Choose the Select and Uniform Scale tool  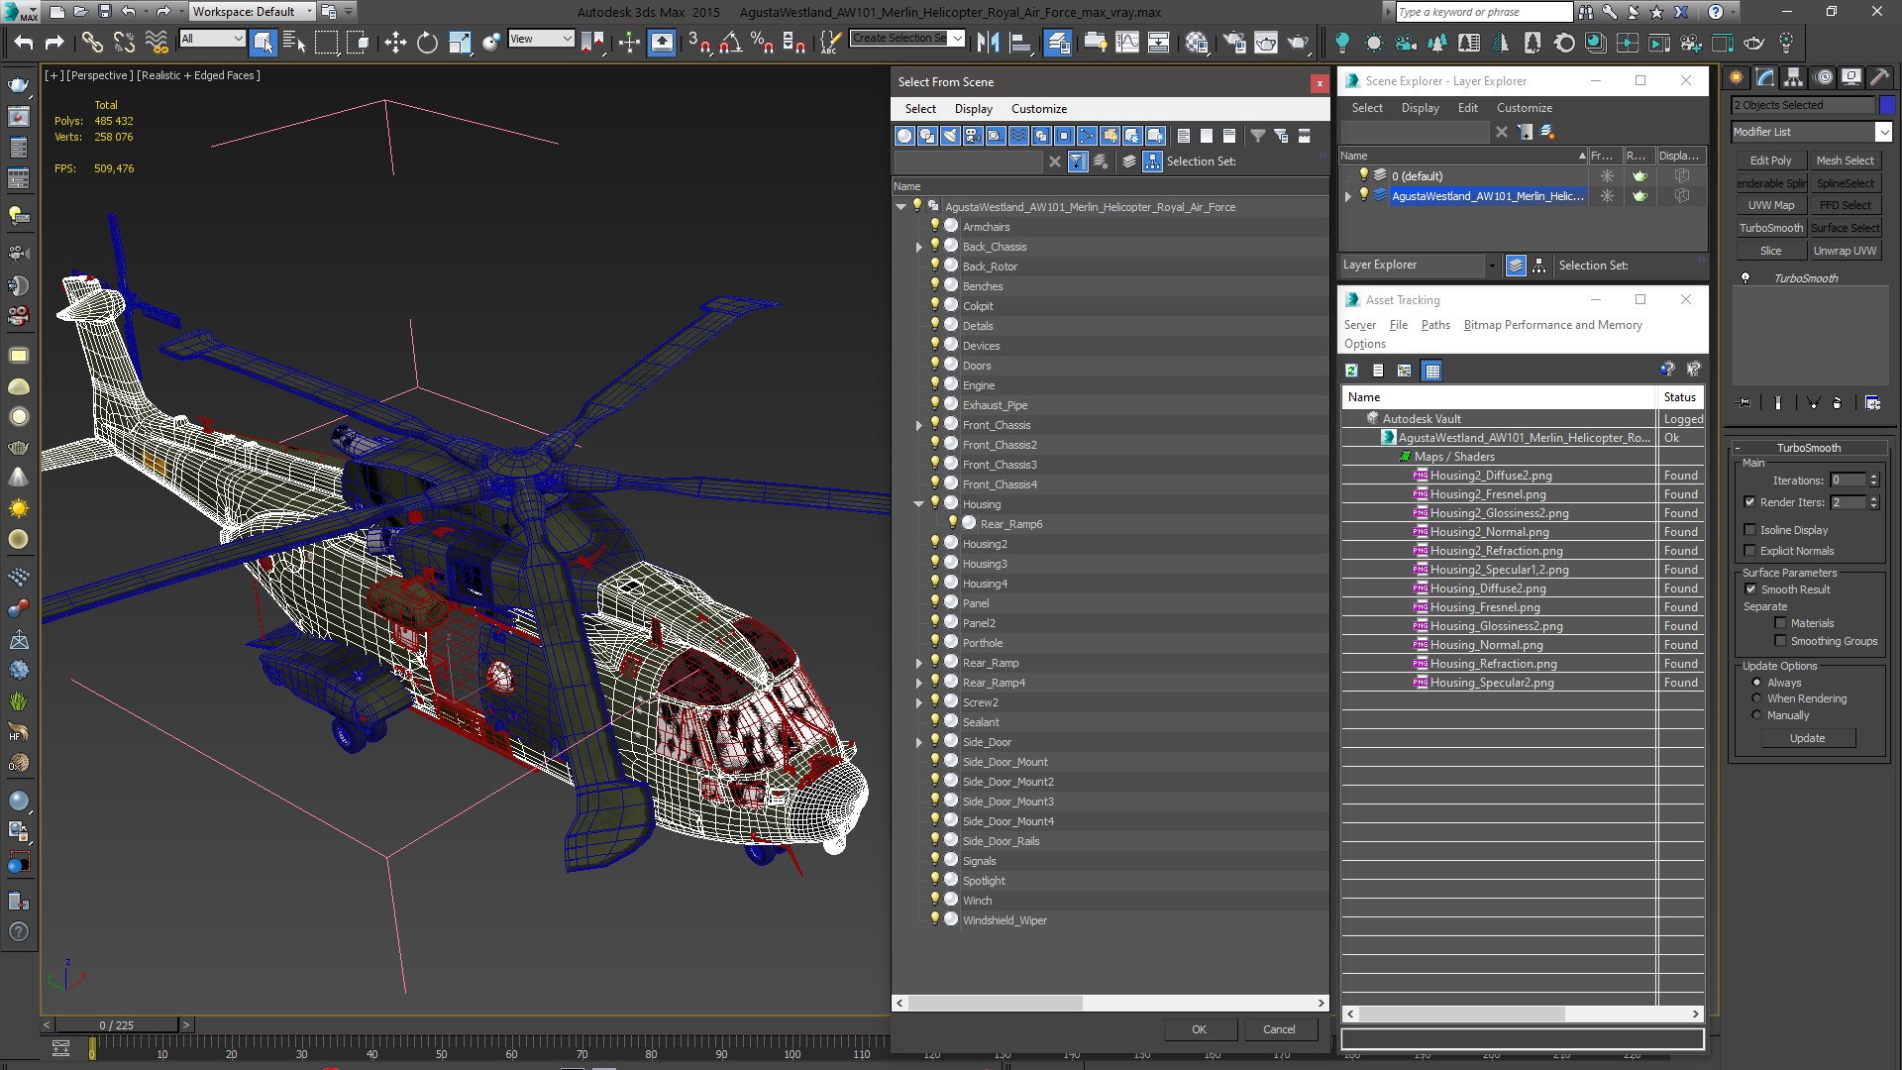coord(459,42)
